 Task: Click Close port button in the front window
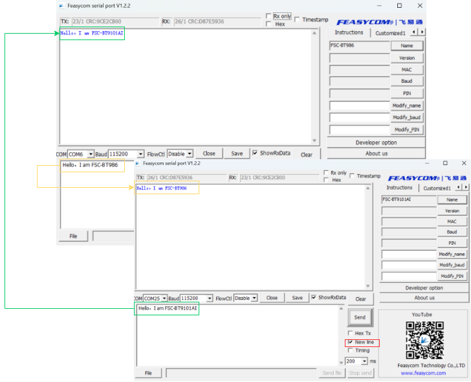click(272, 298)
